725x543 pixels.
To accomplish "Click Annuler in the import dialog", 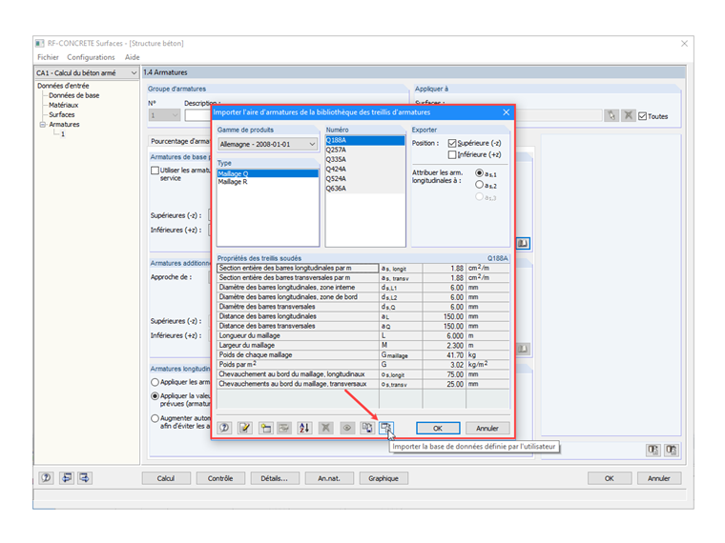I will [x=487, y=428].
